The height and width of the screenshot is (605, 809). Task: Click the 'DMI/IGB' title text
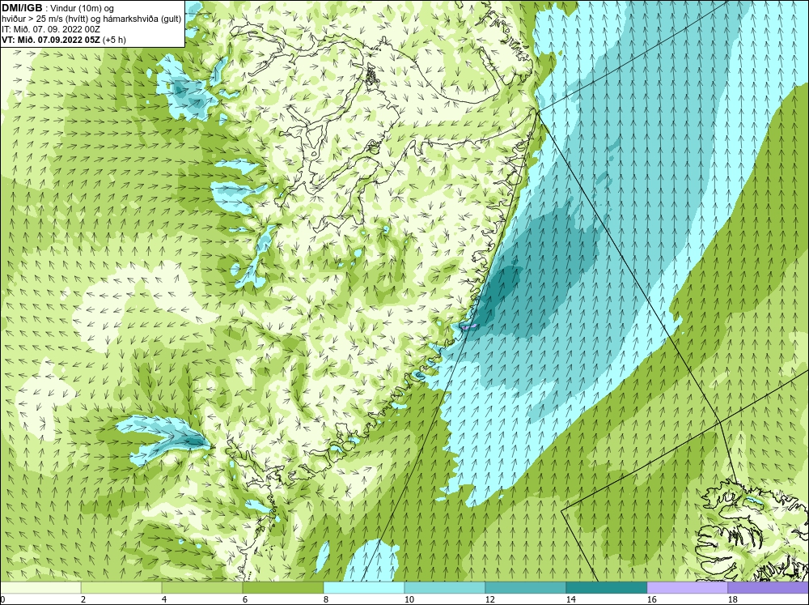22,8
